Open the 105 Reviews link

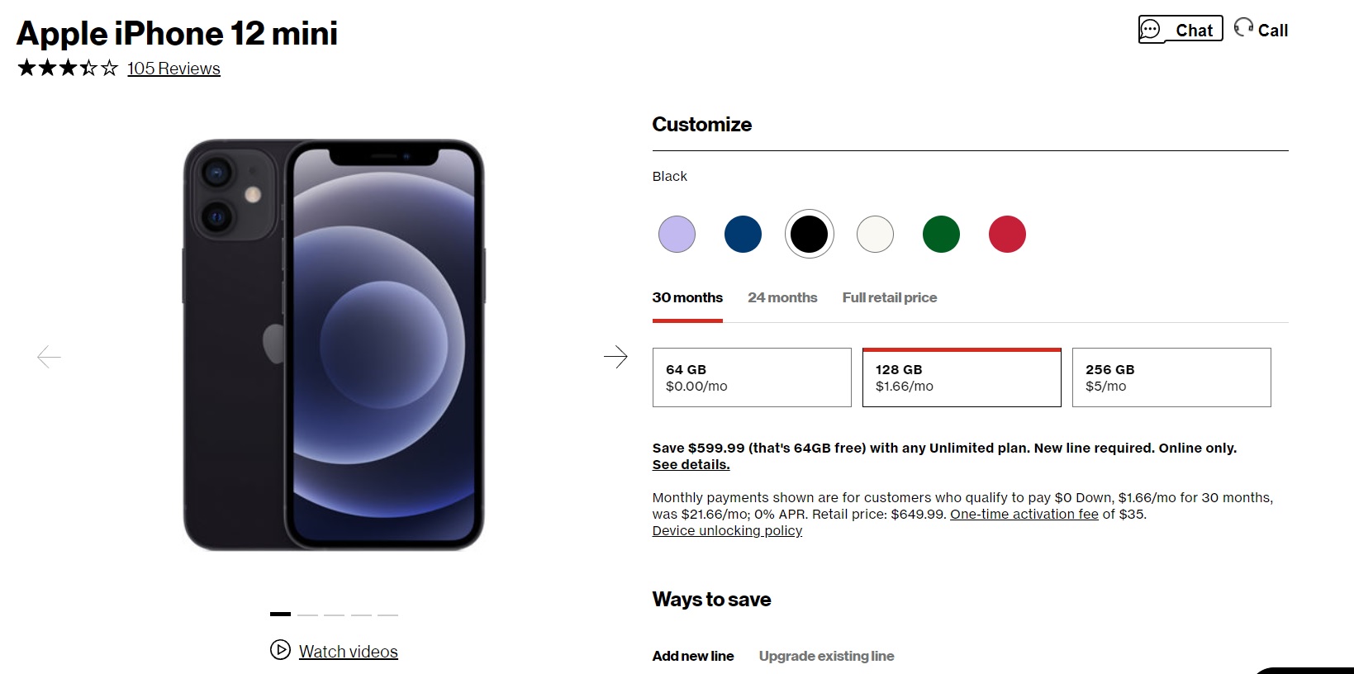click(x=173, y=69)
